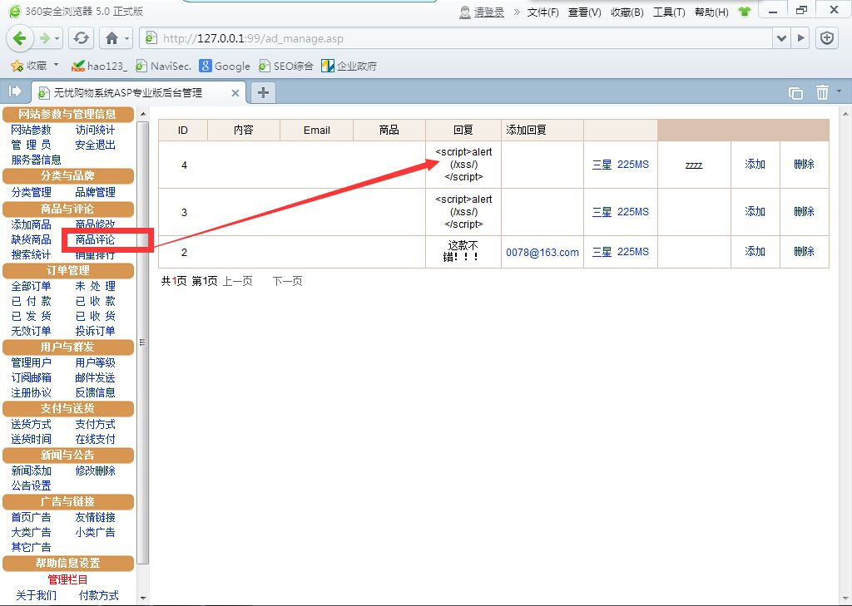The height and width of the screenshot is (606, 852).
Task: Open the 收藏 favorites star
Action: pyautogui.click(x=30, y=66)
